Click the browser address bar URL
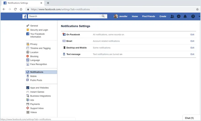The width and height of the screenshot is (201, 121). (60, 9)
